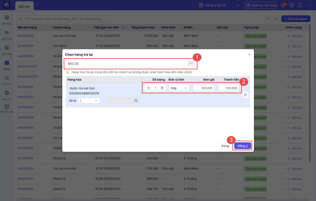Open the Công ty QC 12 store dropdown
The image size is (316, 201).
coord(219,6)
